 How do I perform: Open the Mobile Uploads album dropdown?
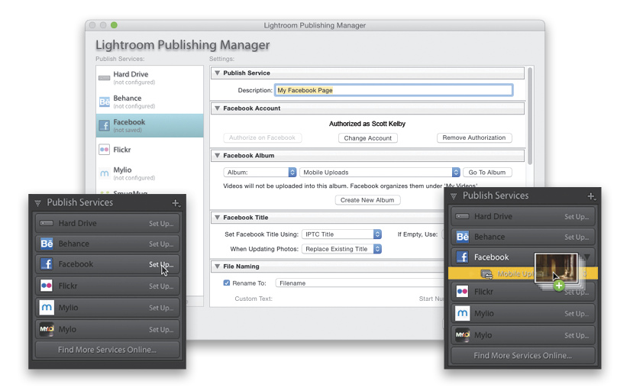click(x=380, y=173)
